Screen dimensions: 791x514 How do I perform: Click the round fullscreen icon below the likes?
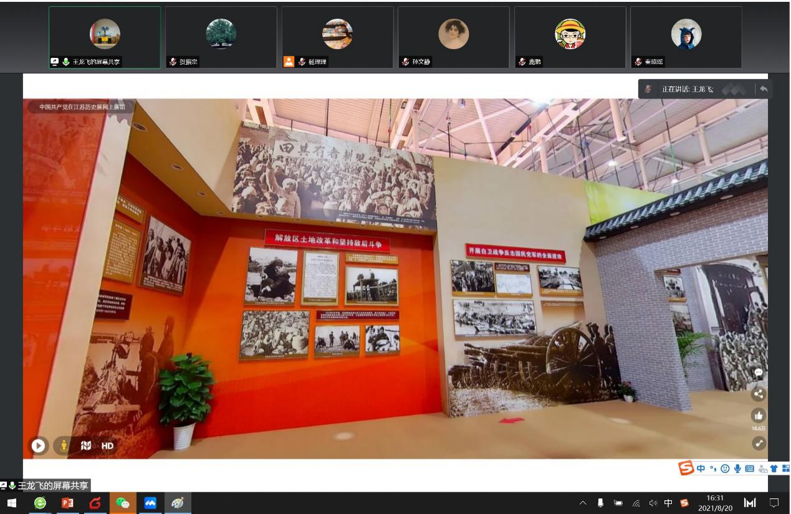click(x=759, y=443)
